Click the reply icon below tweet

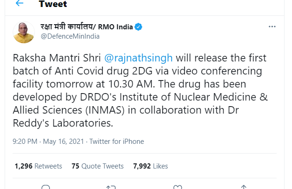click(45, 187)
